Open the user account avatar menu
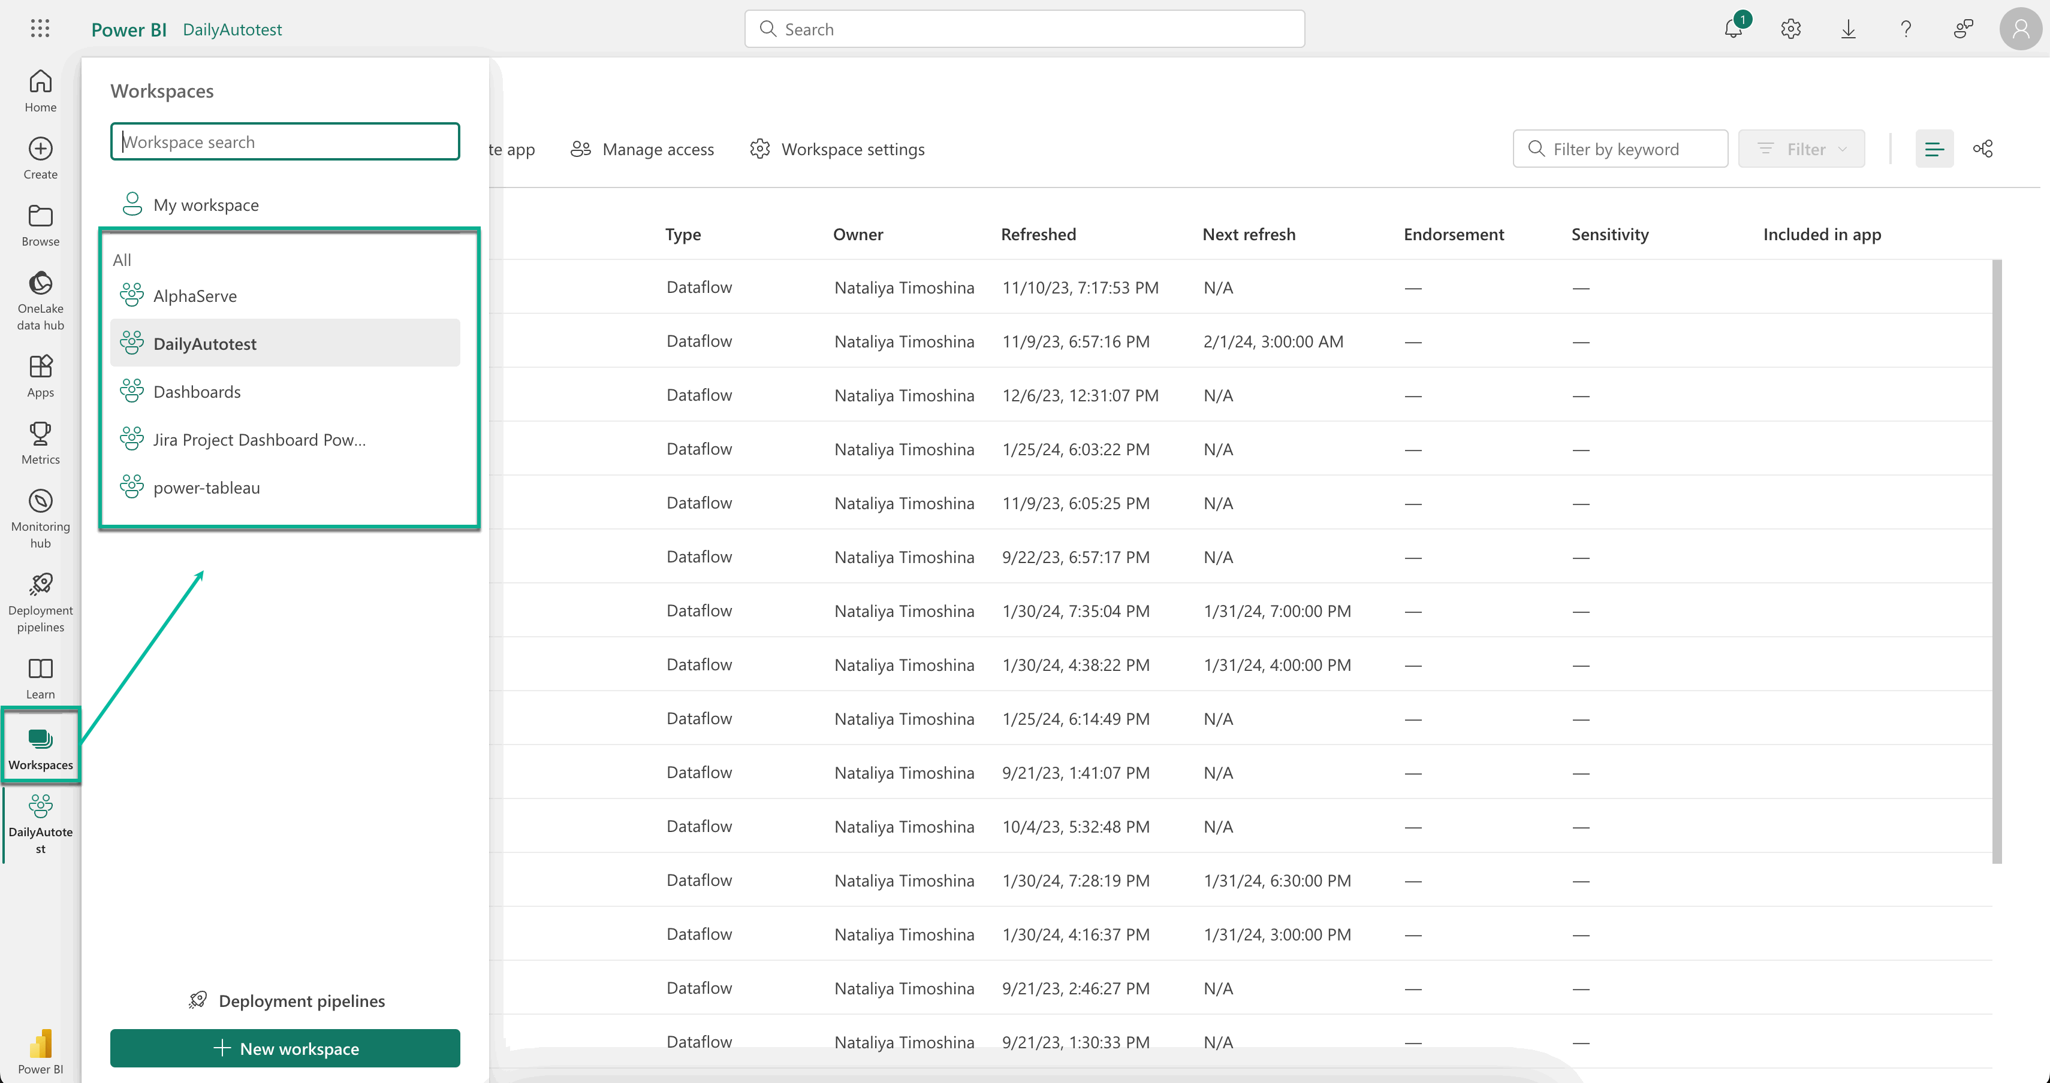 point(2020,29)
